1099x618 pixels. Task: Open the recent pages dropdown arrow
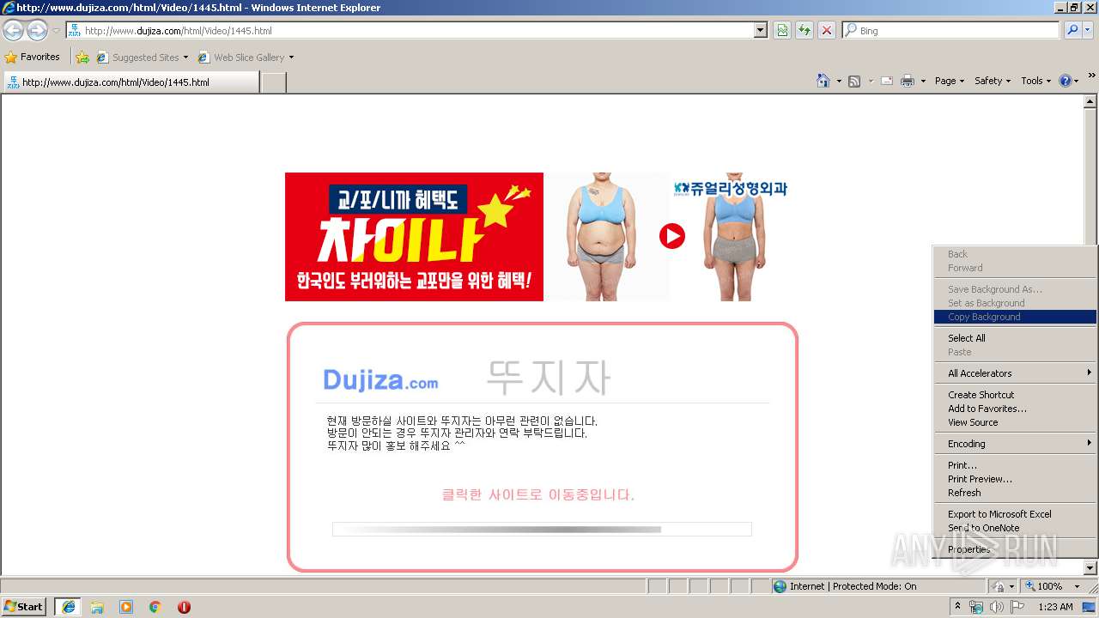56,31
